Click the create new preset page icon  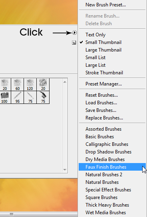[74, 42]
